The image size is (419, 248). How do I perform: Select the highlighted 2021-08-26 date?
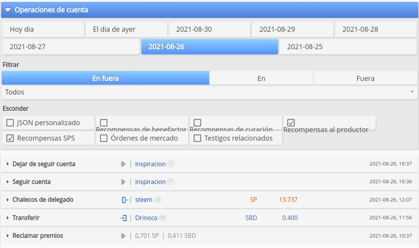coord(209,47)
